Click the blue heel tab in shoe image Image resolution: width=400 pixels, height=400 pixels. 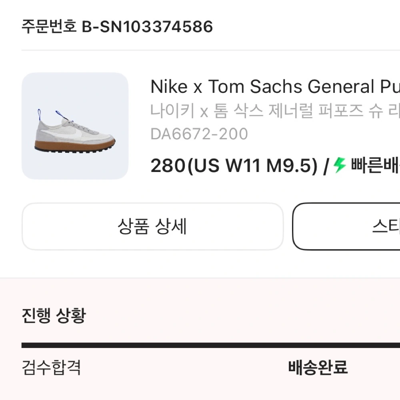coord(40,116)
